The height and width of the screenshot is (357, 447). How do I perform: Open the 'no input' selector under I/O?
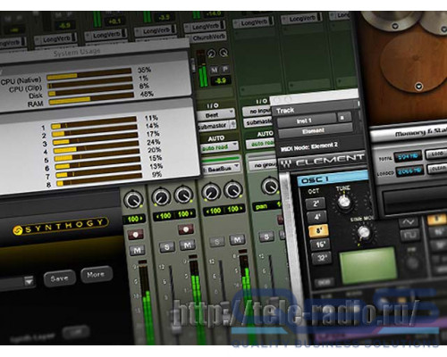257,111
